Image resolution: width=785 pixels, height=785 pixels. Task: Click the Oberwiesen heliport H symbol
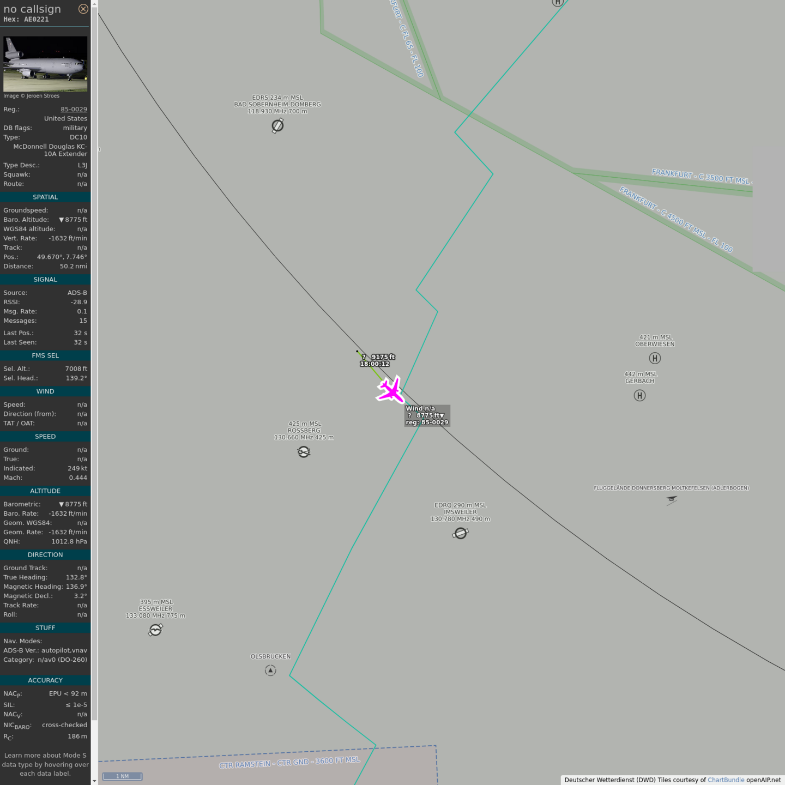pyautogui.click(x=655, y=358)
